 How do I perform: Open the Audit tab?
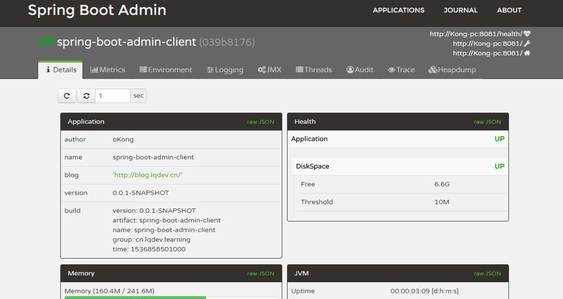(x=360, y=70)
